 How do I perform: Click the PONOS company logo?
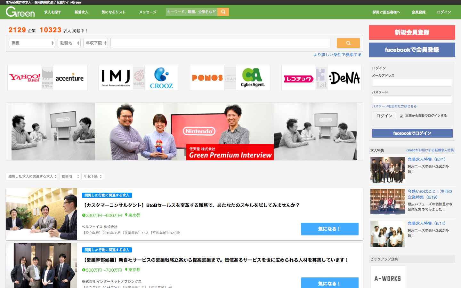pos(207,77)
